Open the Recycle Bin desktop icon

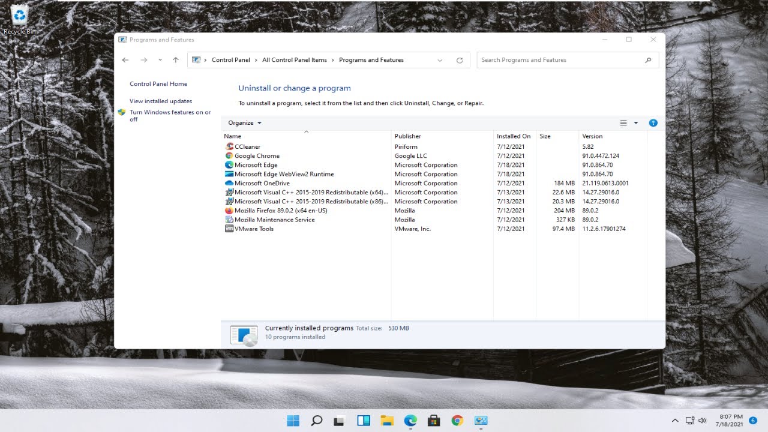point(20,20)
